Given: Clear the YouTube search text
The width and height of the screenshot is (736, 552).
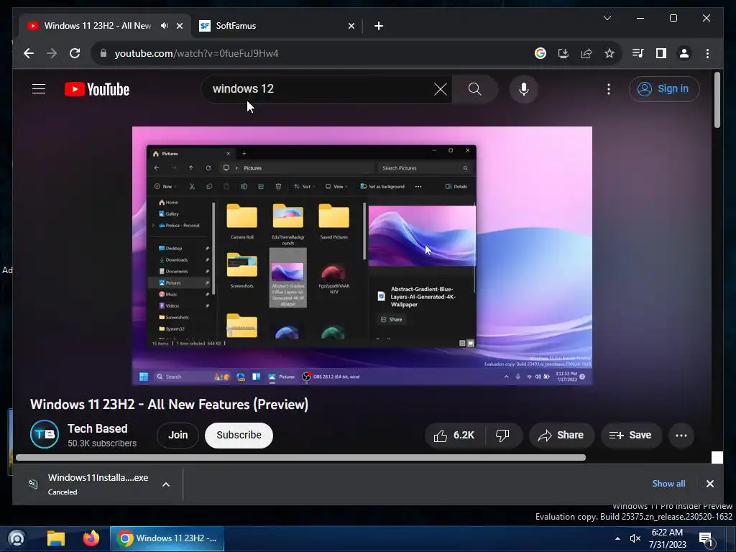Looking at the screenshot, I should (441, 88).
